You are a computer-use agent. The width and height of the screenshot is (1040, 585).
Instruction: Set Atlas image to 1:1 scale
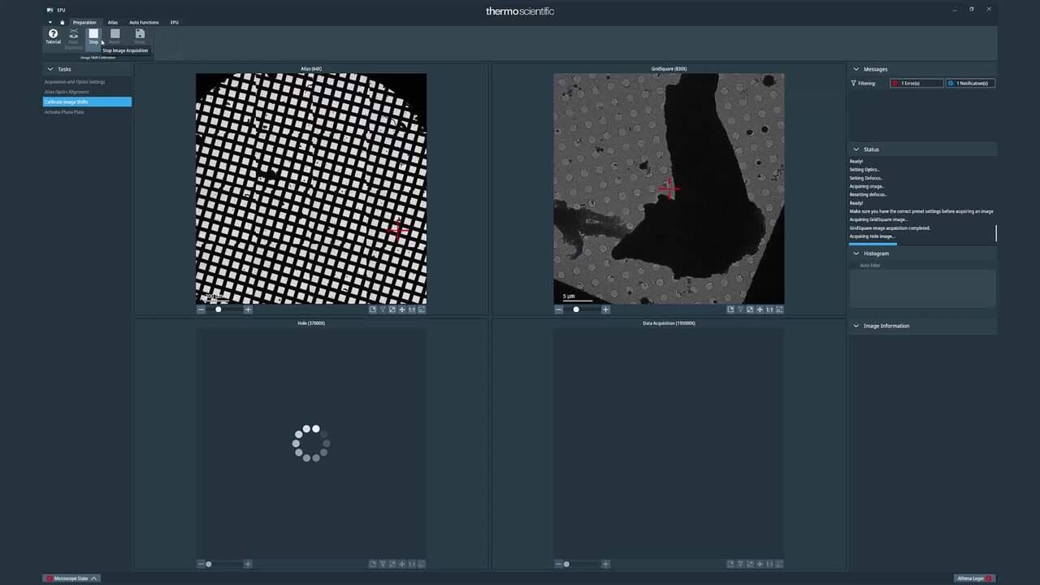412,310
